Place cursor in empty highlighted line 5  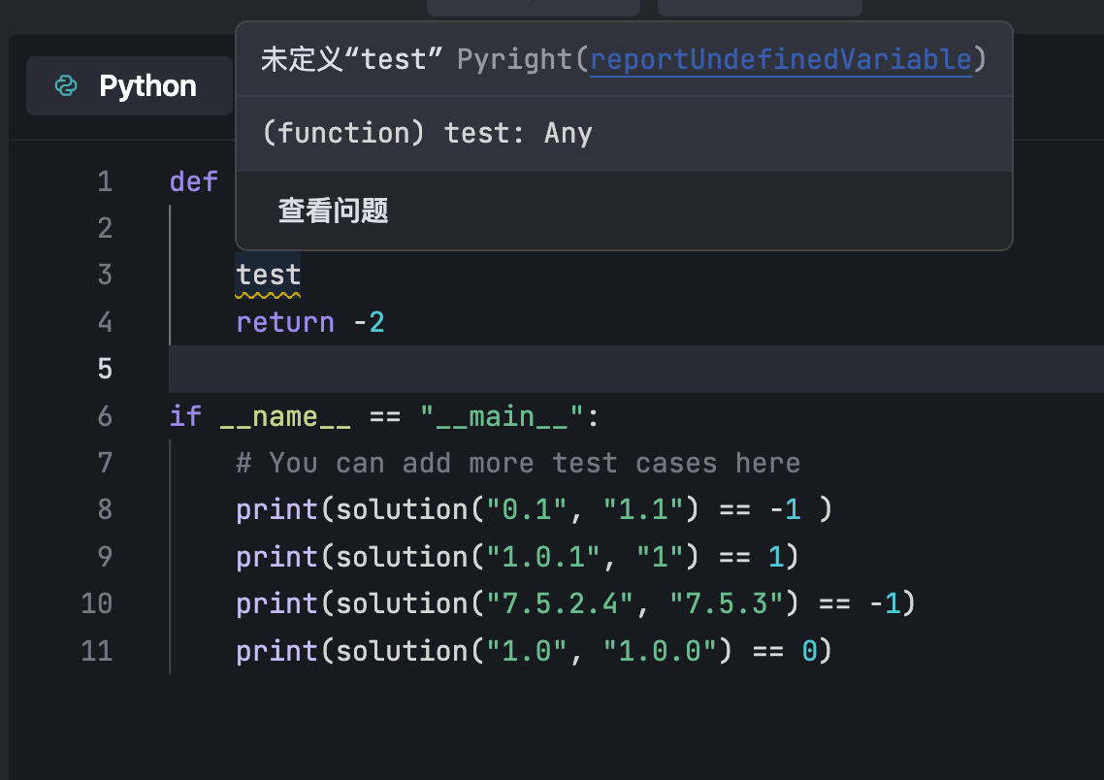click(x=582, y=369)
